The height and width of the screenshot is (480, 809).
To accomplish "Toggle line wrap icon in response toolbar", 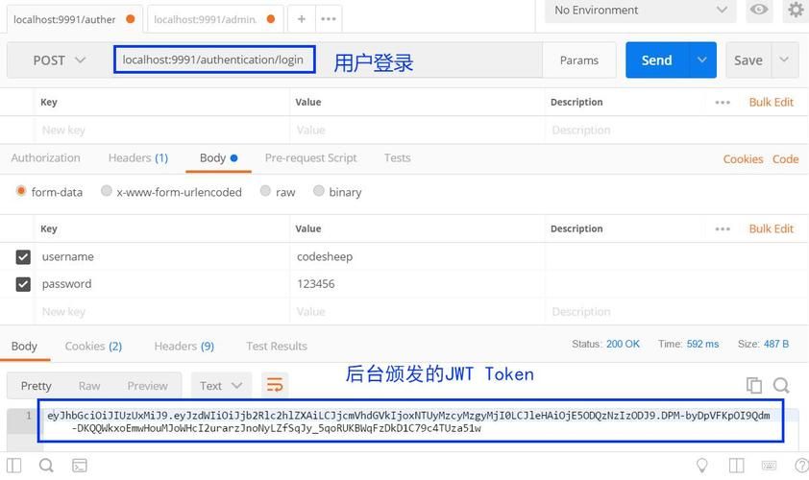I will click(x=275, y=385).
